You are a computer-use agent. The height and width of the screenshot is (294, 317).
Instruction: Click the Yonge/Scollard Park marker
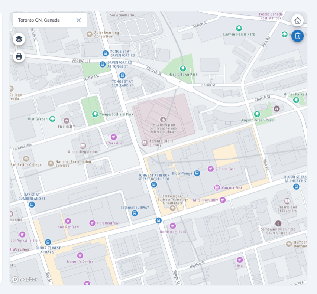[95, 114]
